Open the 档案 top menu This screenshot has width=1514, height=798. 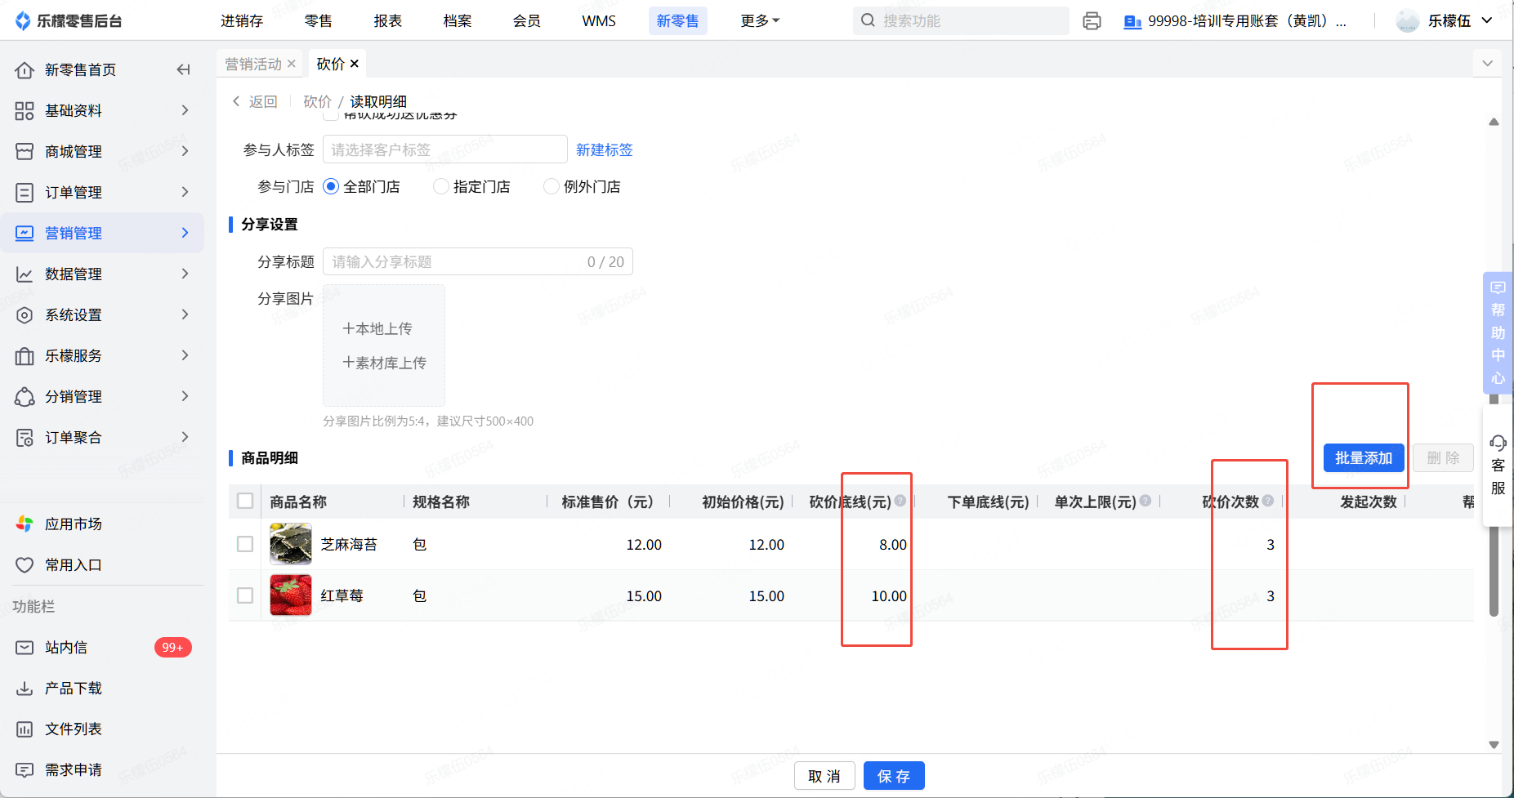click(458, 21)
